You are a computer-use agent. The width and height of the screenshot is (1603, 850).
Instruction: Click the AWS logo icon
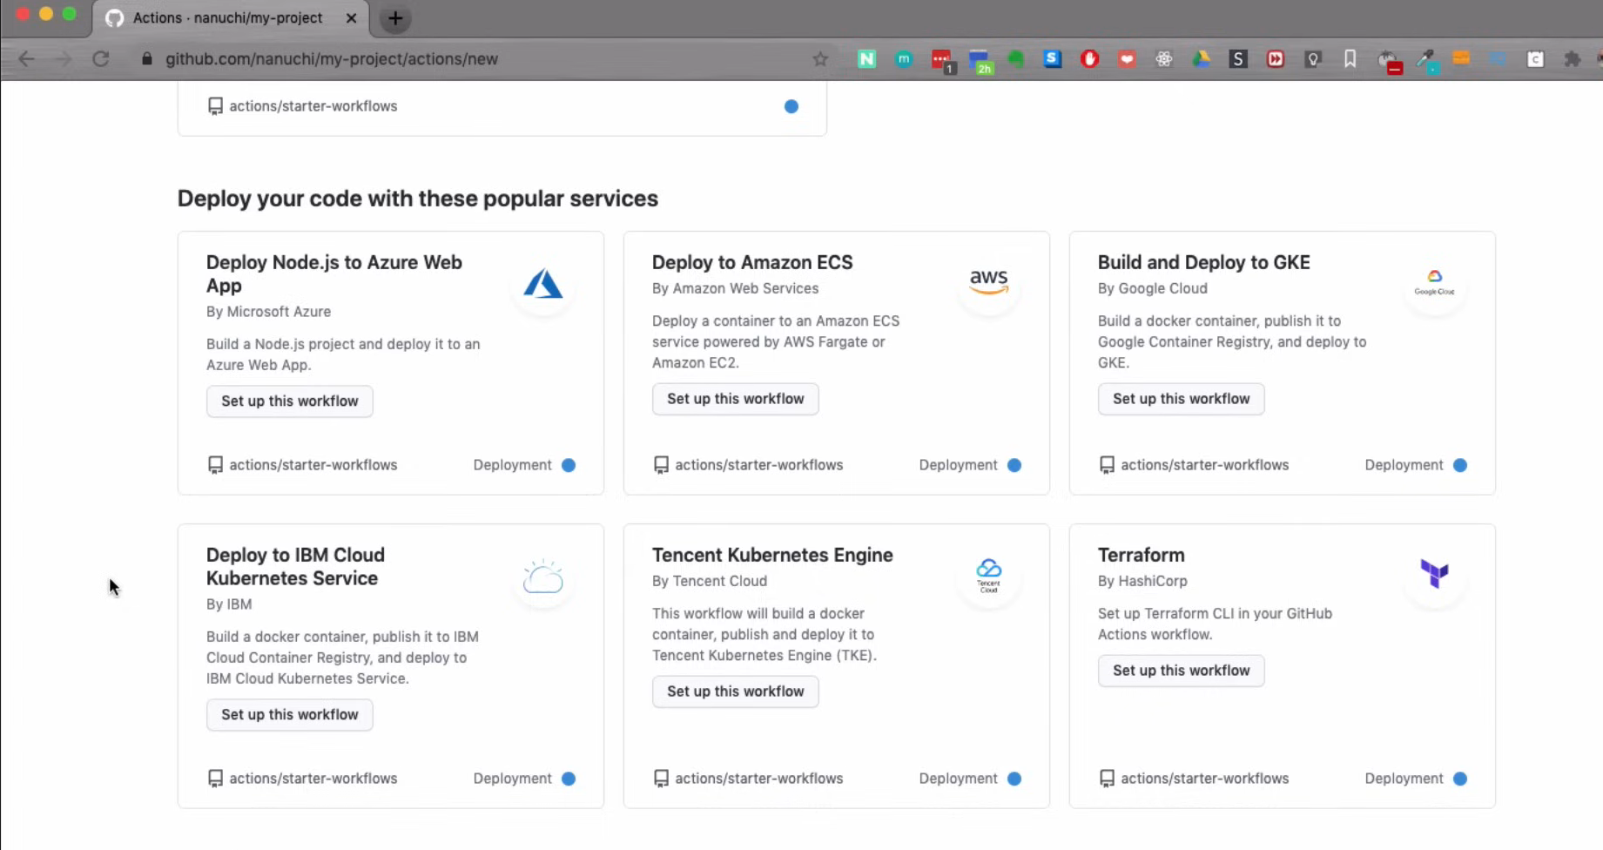coord(988,282)
